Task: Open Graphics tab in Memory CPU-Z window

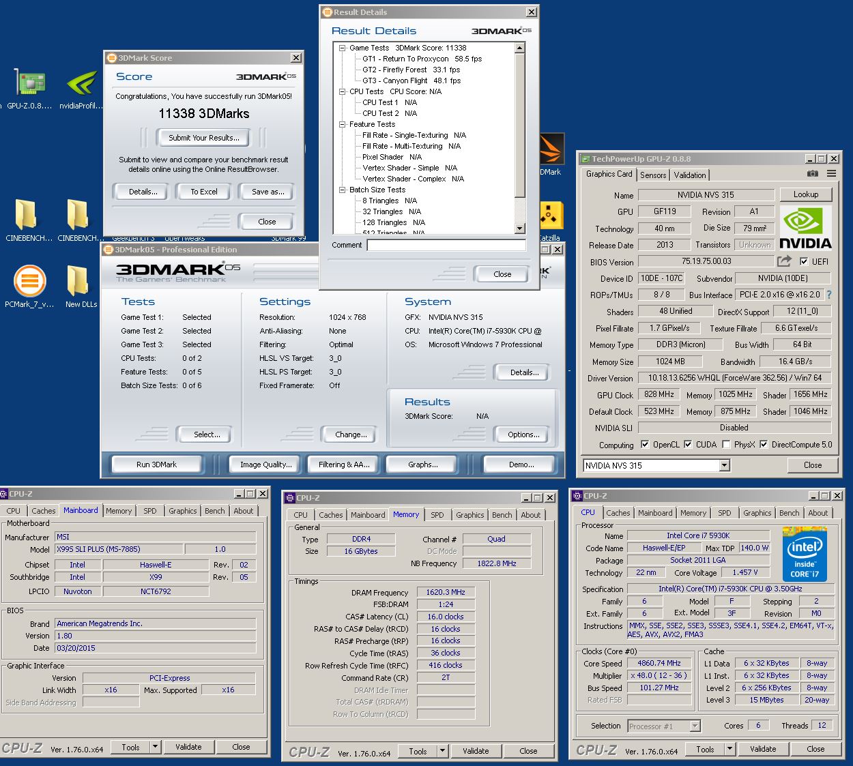Action: click(x=470, y=515)
